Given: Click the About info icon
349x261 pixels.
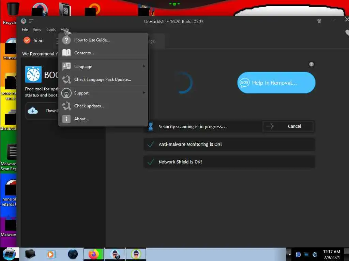Looking at the screenshot, I should (66, 119).
